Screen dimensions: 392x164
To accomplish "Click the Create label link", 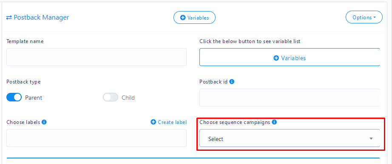I will point(172,122).
